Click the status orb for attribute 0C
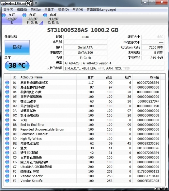Image resolution: width=169 pixels, height=191 pixels. (7, 115)
